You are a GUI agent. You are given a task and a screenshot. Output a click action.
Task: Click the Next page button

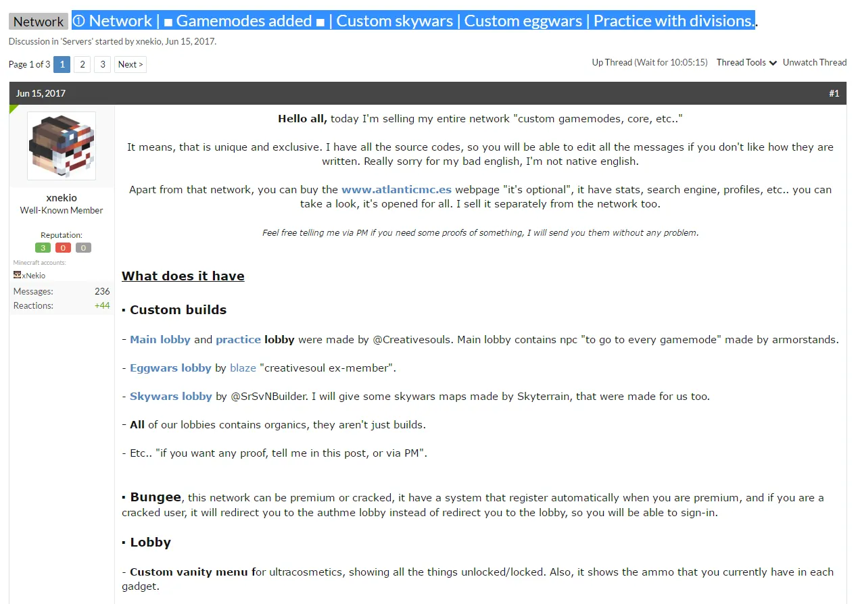pos(130,64)
